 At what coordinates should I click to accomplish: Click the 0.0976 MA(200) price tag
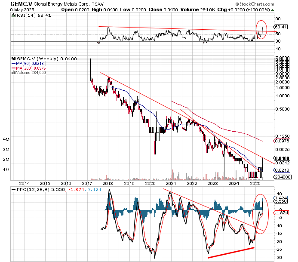coord(282,141)
